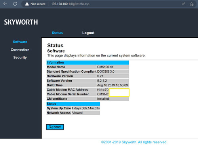Open the Security sidebar item
Viewport: 198px width, 145px height.
point(20,58)
